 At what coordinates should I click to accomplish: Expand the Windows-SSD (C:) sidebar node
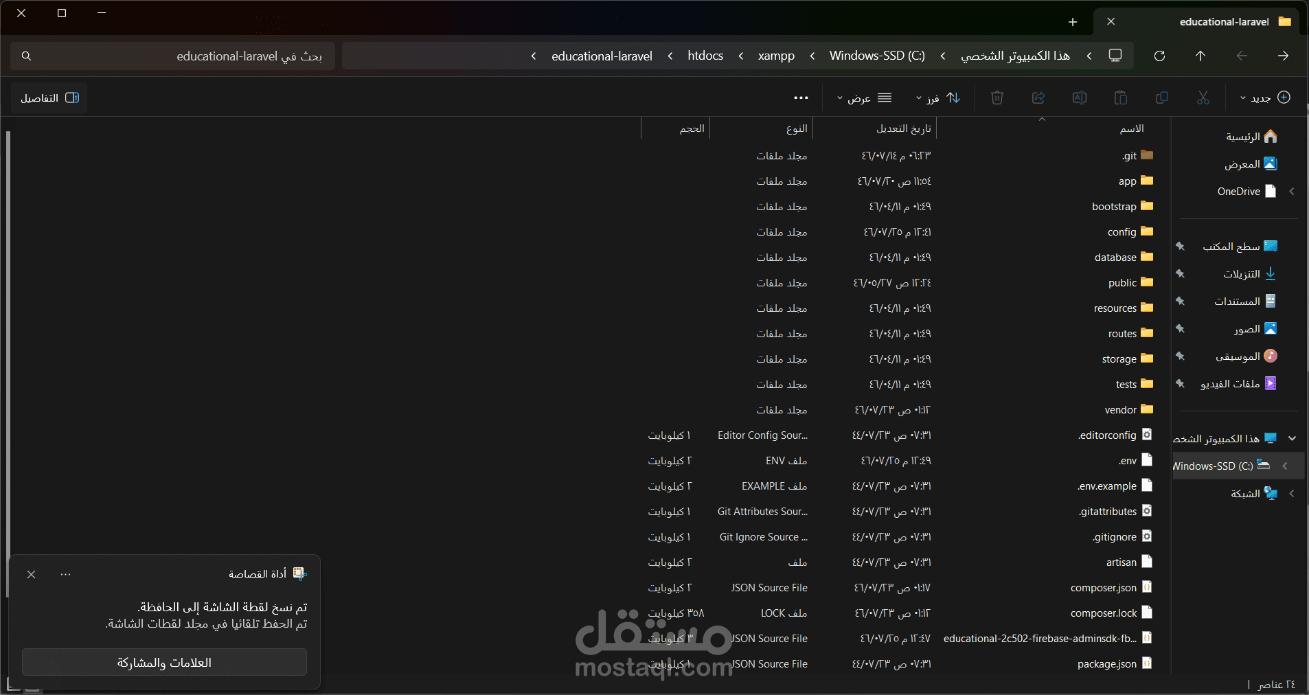tap(1285, 466)
